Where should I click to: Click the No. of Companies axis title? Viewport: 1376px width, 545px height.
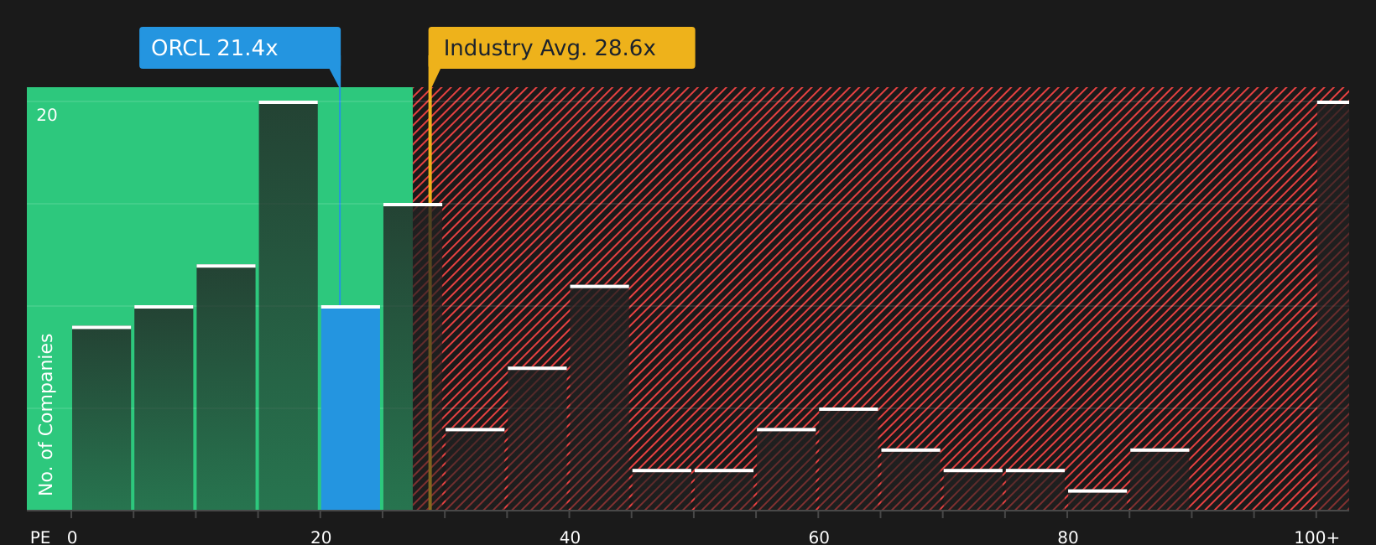46,414
